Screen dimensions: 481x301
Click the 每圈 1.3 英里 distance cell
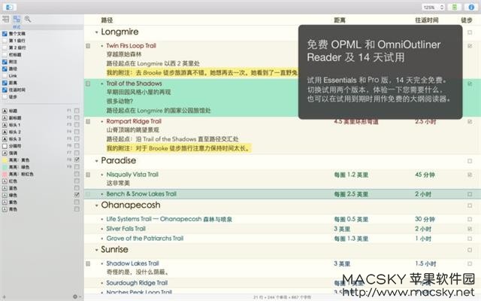point(351,239)
